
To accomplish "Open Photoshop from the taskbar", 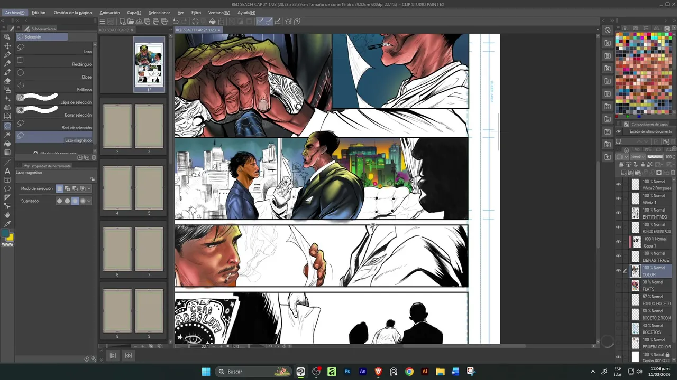I will click(347, 372).
